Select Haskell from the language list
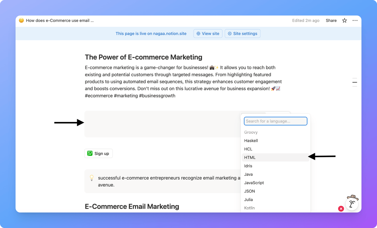Viewport: 377px width, 228px height. 275,141
